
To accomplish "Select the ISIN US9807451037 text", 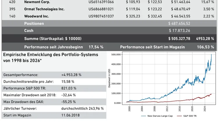I will pyautogui.click(x=101, y=16).
